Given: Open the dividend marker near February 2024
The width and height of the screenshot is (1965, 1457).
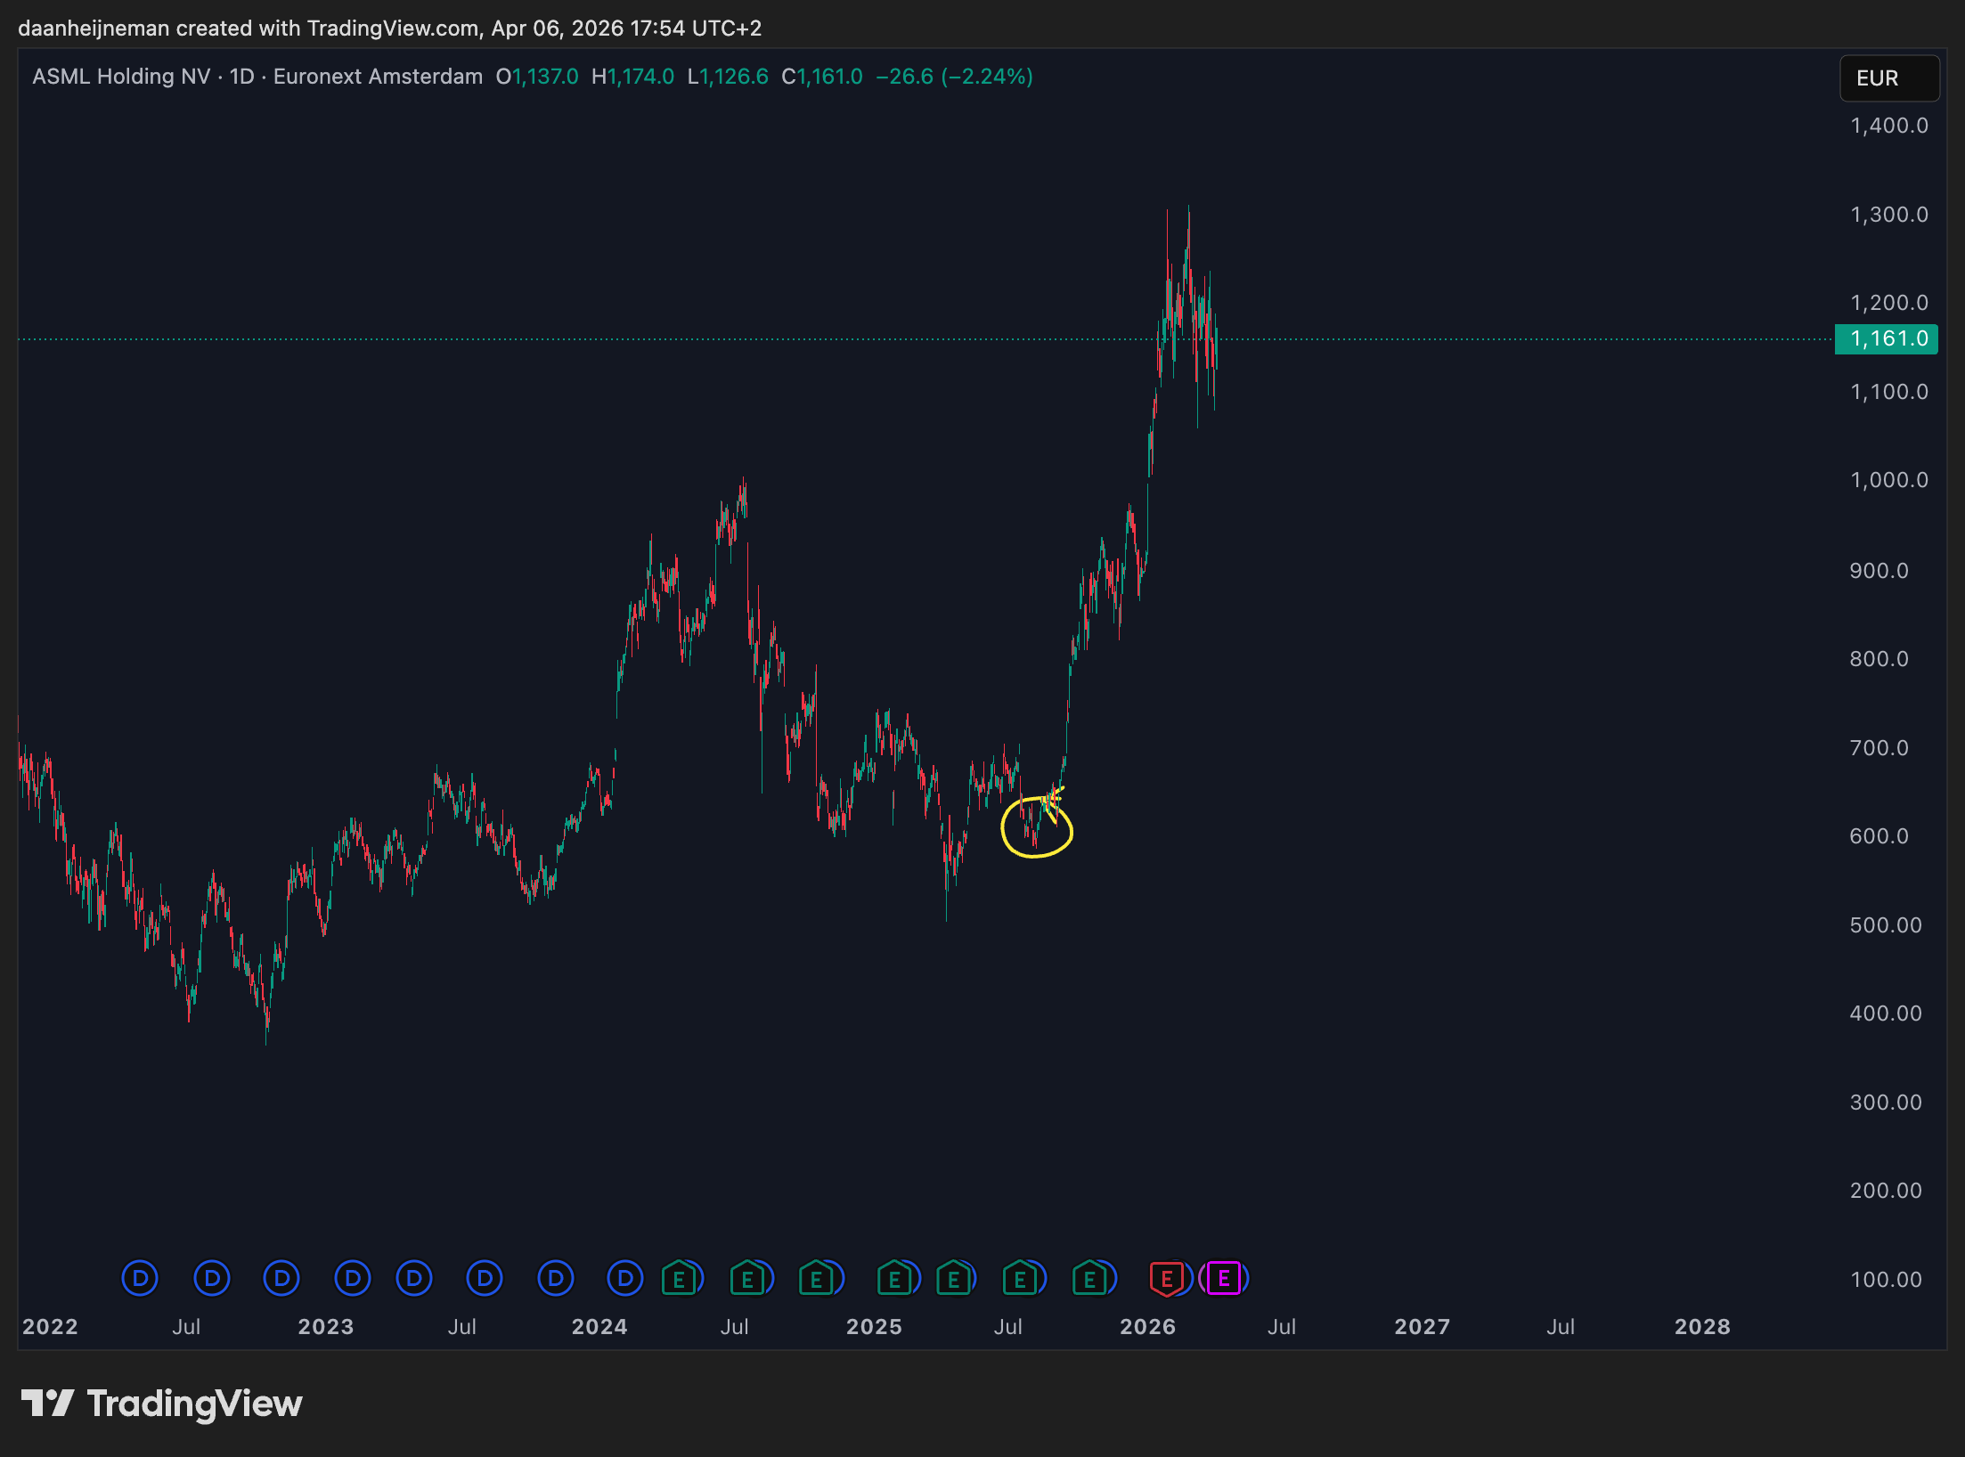Looking at the screenshot, I should [625, 1279].
